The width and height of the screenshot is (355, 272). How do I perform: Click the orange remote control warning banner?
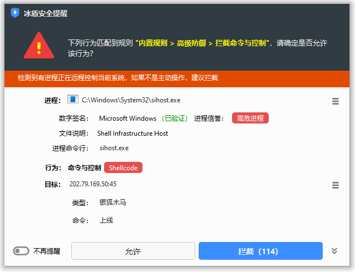pyautogui.click(x=177, y=78)
